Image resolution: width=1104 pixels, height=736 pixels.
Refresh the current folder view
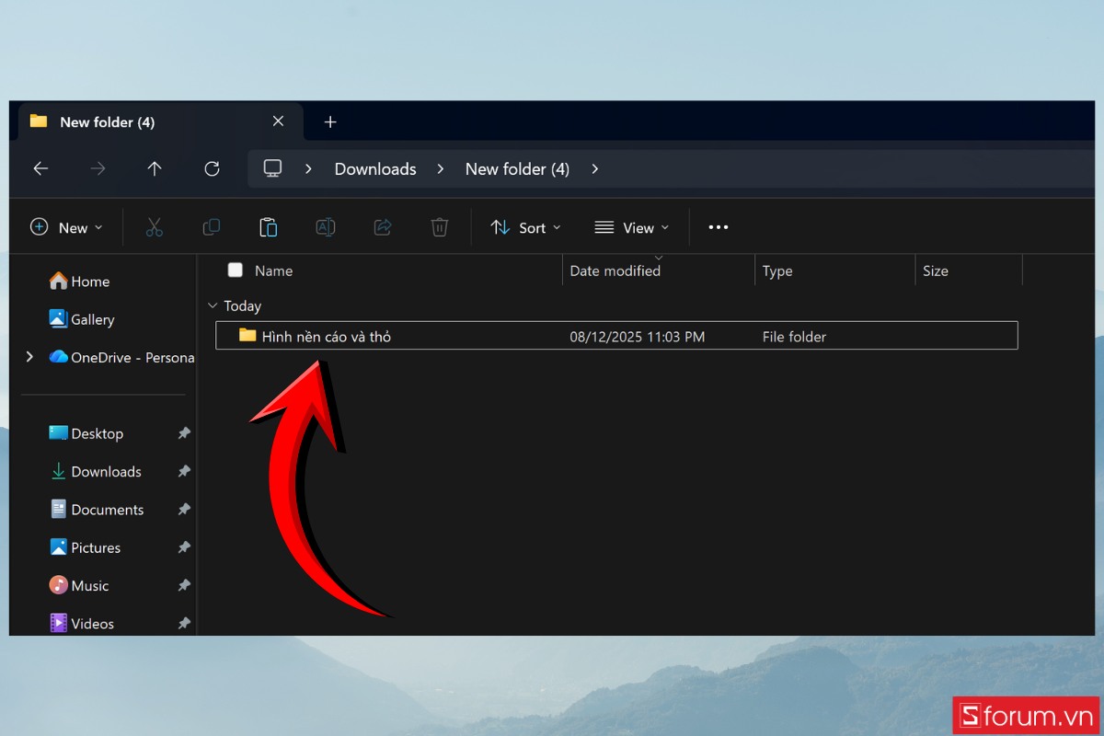point(212,168)
